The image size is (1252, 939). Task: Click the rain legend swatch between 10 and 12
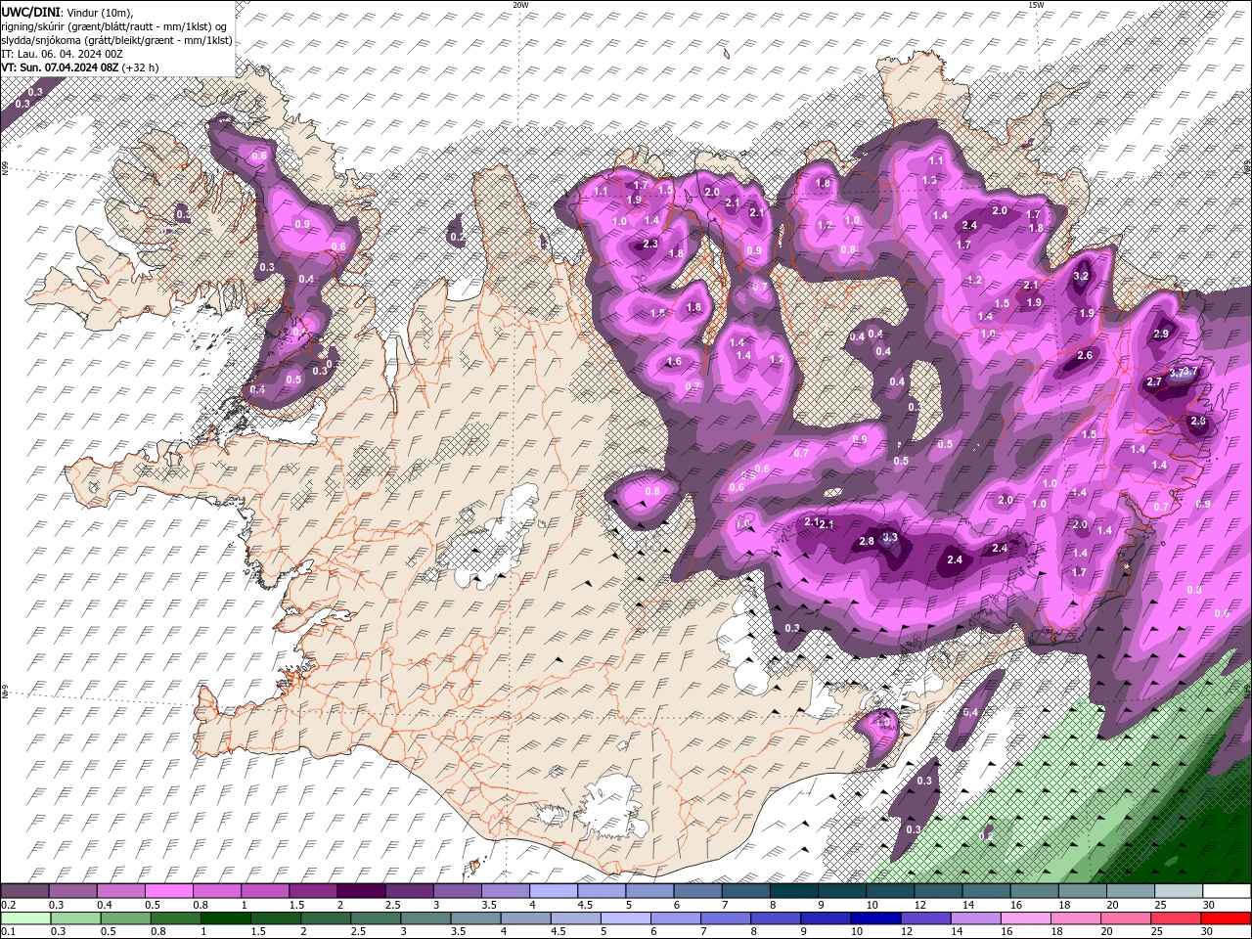[x=876, y=918]
